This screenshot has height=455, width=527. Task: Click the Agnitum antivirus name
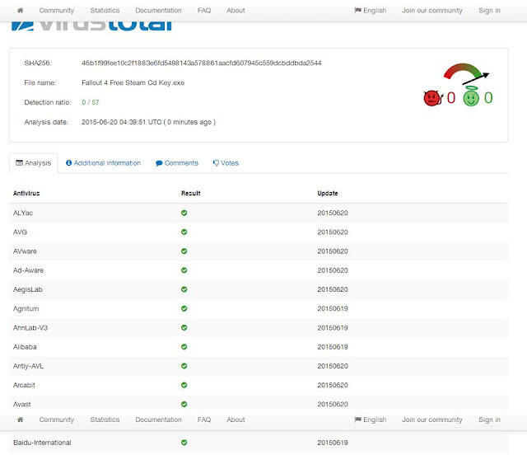point(26,308)
